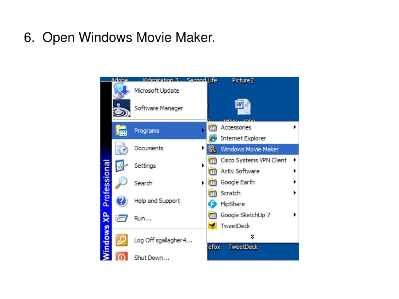The width and height of the screenshot is (399, 299).
Task: Click the Google Earth folder icon
Action: tap(212, 182)
